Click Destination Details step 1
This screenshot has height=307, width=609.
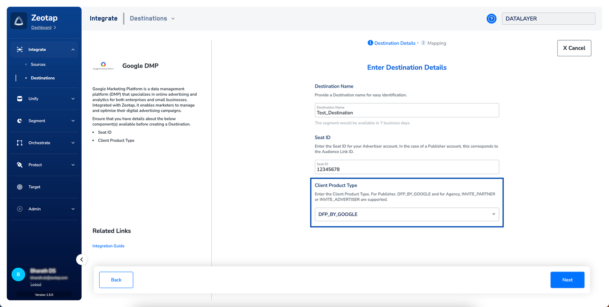pos(391,43)
